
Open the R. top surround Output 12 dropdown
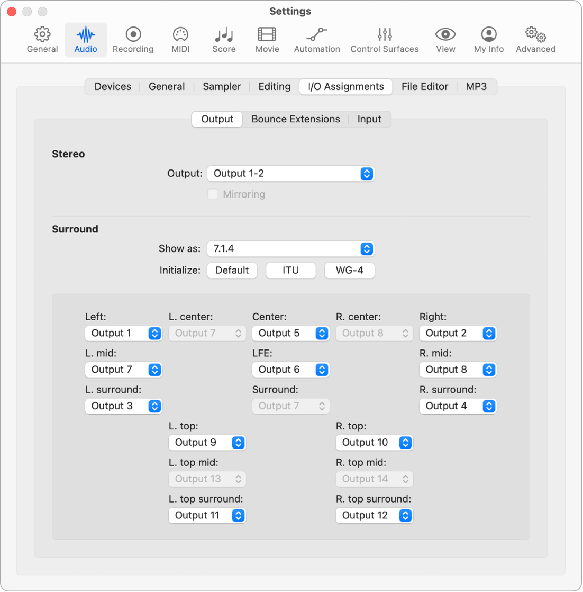(x=375, y=515)
